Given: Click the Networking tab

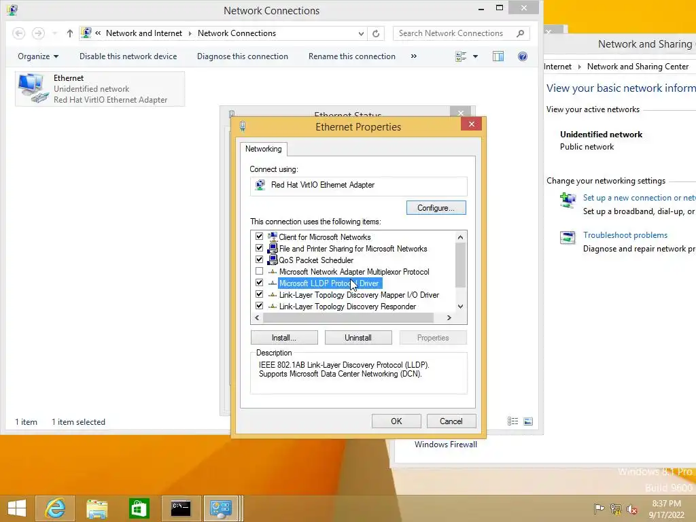Looking at the screenshot, I should tap(263, 149).
